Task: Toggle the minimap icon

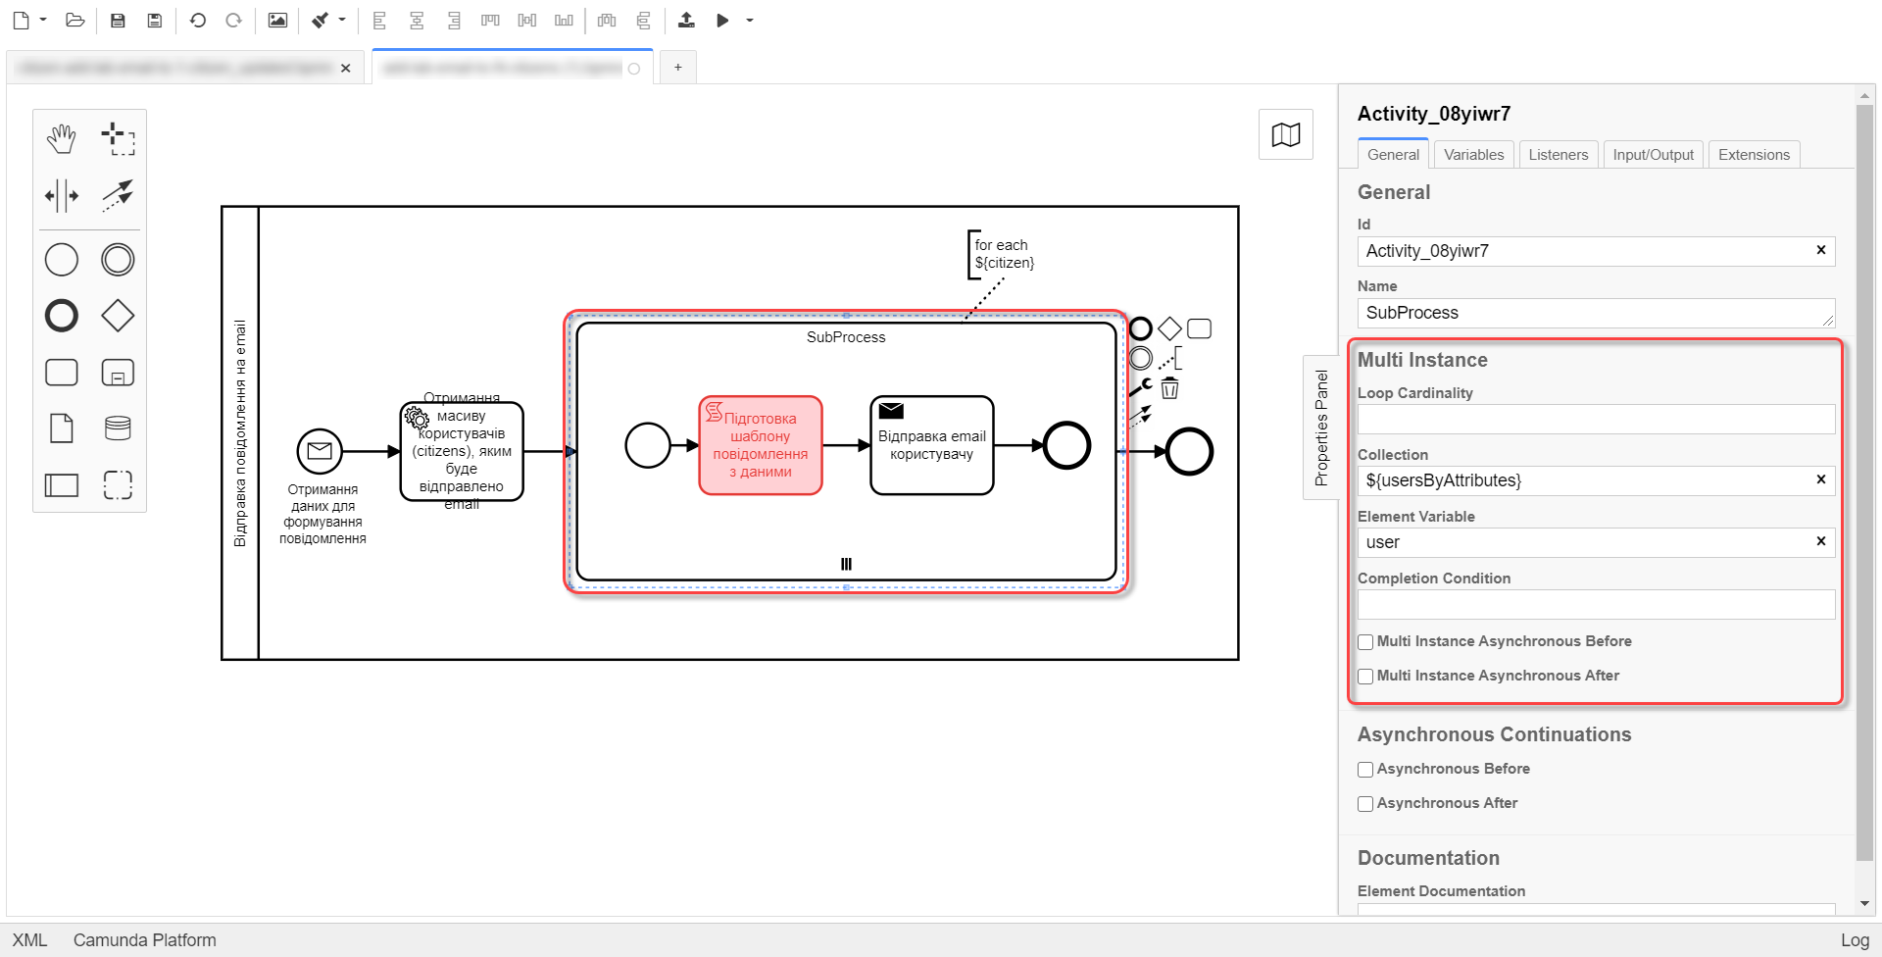Action: coord(1285,134)
